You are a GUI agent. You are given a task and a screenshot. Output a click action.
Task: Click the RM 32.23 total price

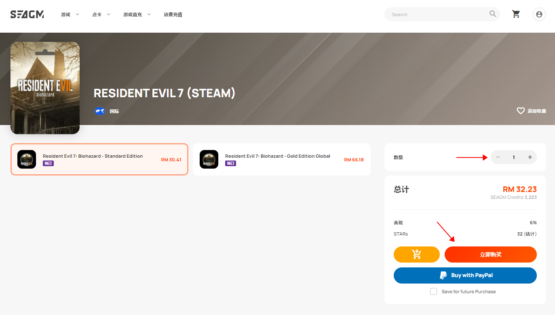[x=519, y=189]
